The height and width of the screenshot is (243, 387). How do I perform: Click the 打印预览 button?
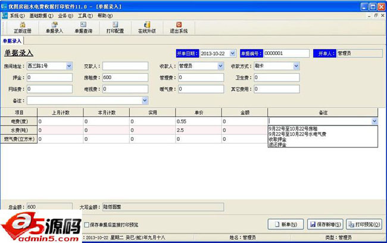(364, 225)
